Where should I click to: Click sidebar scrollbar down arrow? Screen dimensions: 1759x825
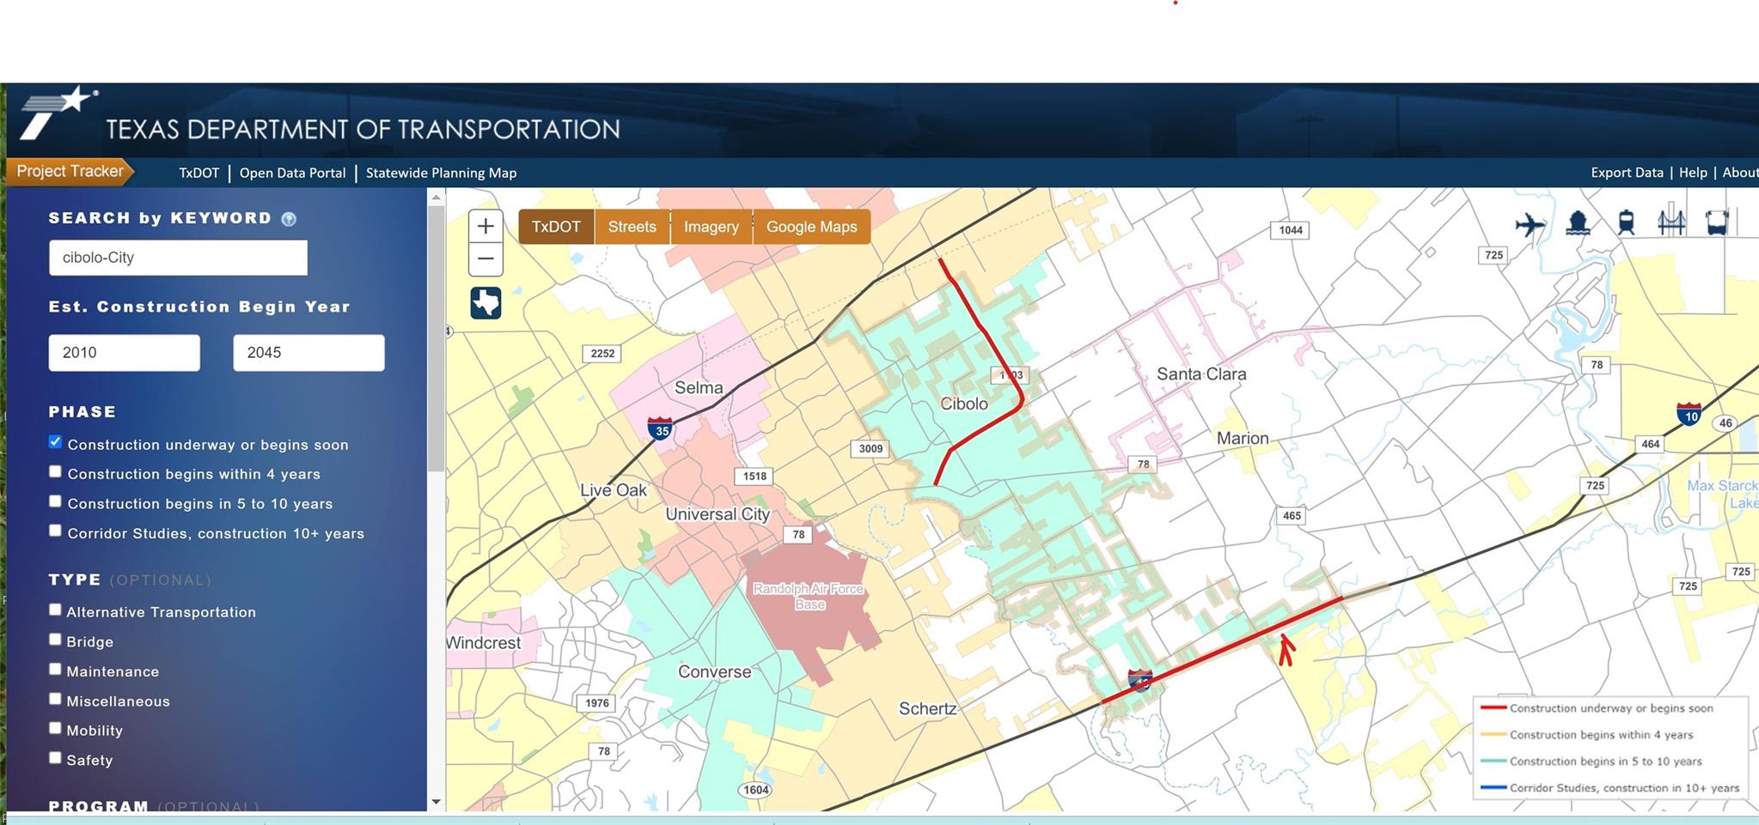[x=436, y=802]
